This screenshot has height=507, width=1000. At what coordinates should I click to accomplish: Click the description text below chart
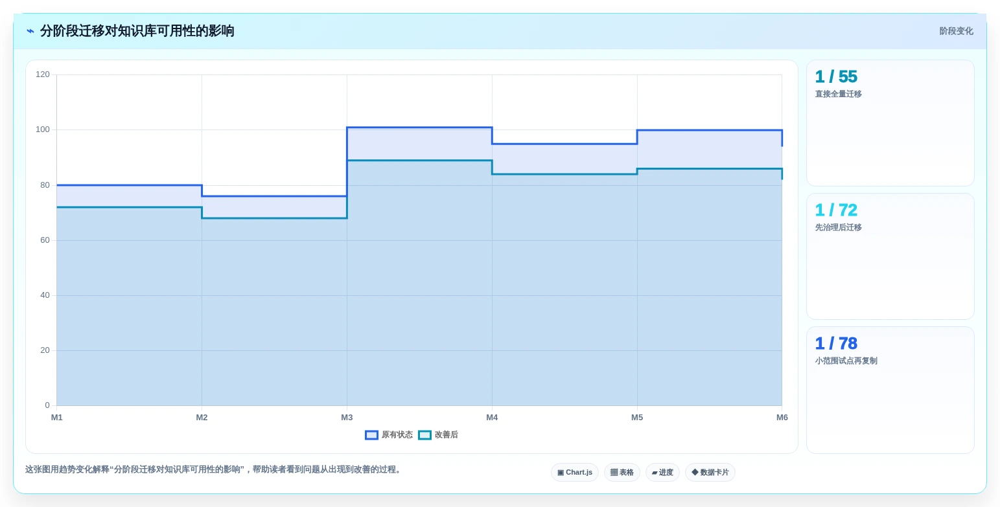(214, 469)
